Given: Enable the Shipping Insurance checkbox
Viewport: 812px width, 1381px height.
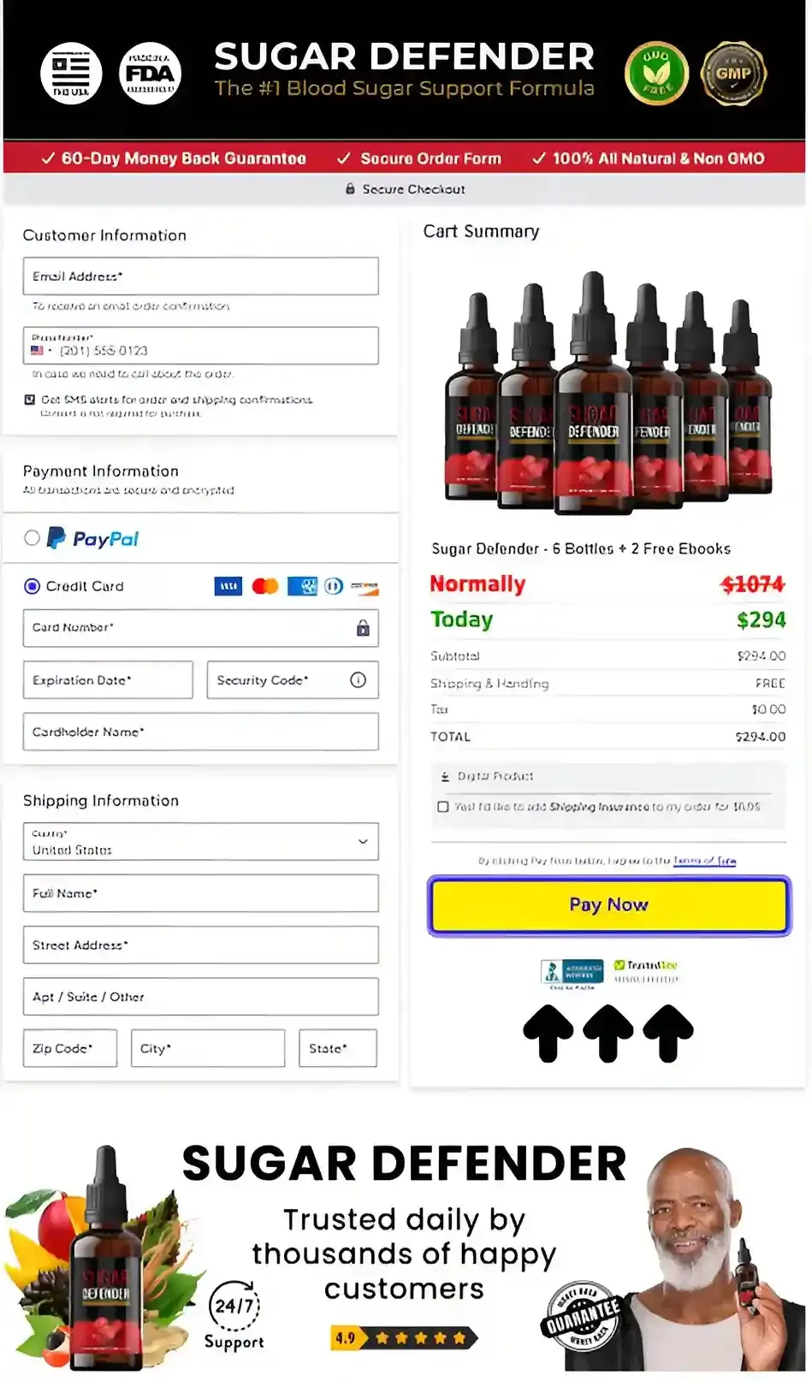Looking at the screenshot, I should click(442, 807).
